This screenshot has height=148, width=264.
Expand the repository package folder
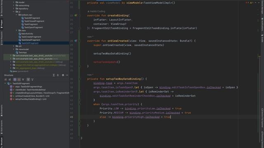14,9
